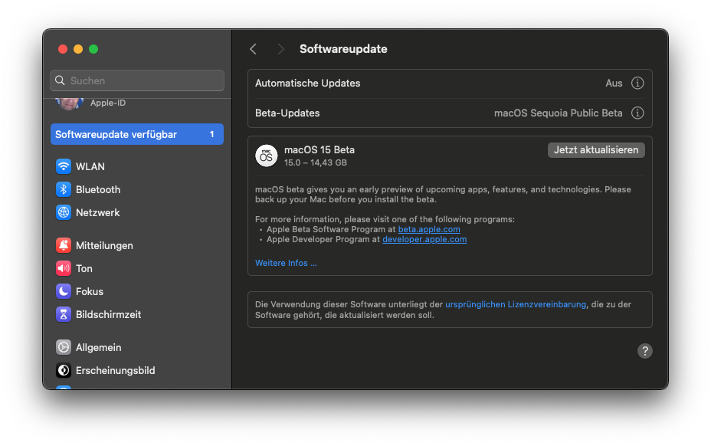Image resolution: width=711 pixels, height=446 pixels.
Task: Click info button for Beta-Updates
Action: (637, 113)
